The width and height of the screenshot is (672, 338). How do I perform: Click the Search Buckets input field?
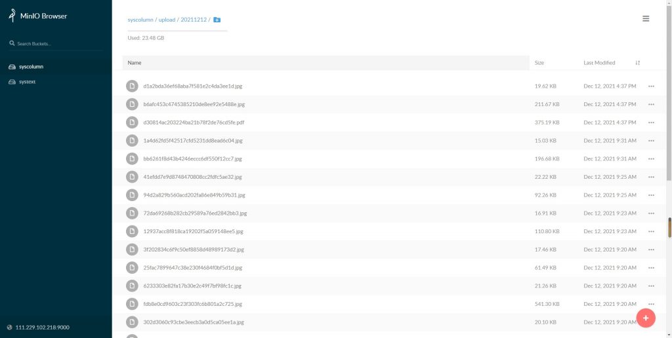[x=56, y=44]
